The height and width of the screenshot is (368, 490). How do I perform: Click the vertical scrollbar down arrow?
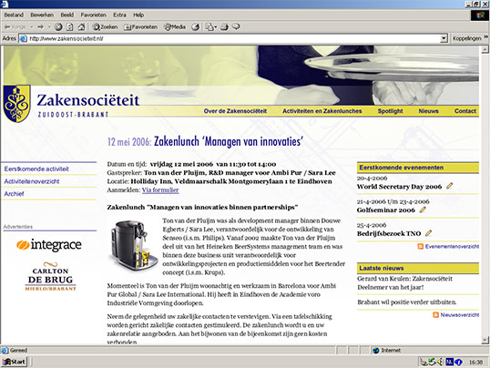tap(485, 340)
